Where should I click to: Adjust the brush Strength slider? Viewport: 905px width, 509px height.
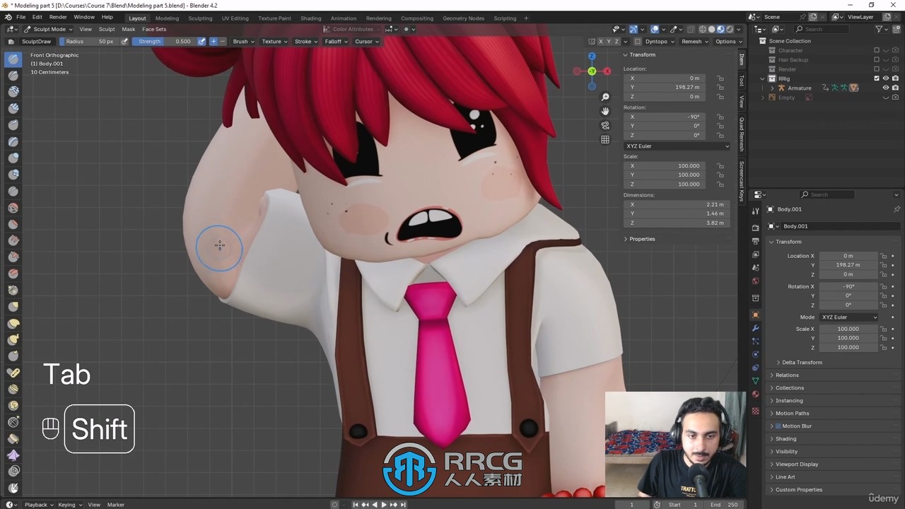tap(164, 41)
